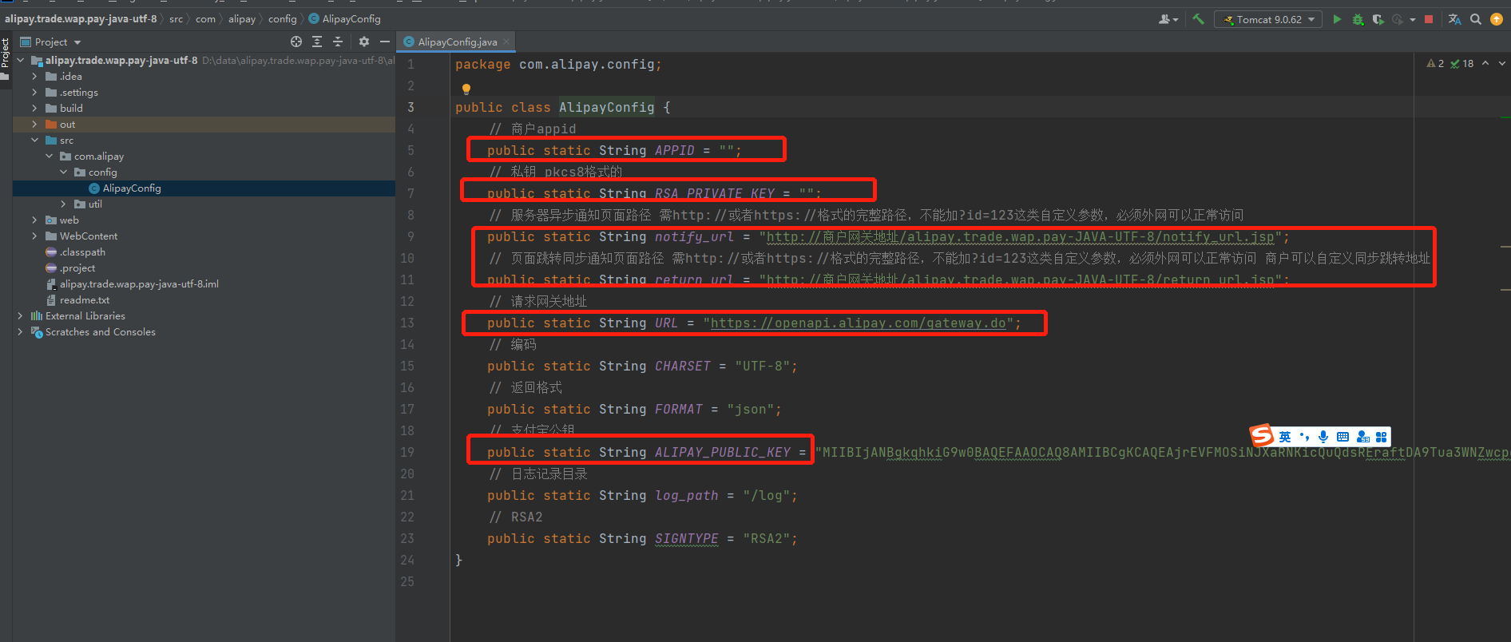Collapse the com.alipay package
1511x642 pixels.
tap(49, 157)
